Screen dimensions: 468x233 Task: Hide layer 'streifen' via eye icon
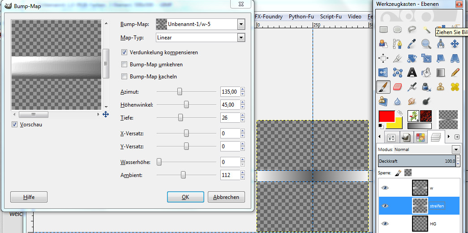(x=385, y=206)
